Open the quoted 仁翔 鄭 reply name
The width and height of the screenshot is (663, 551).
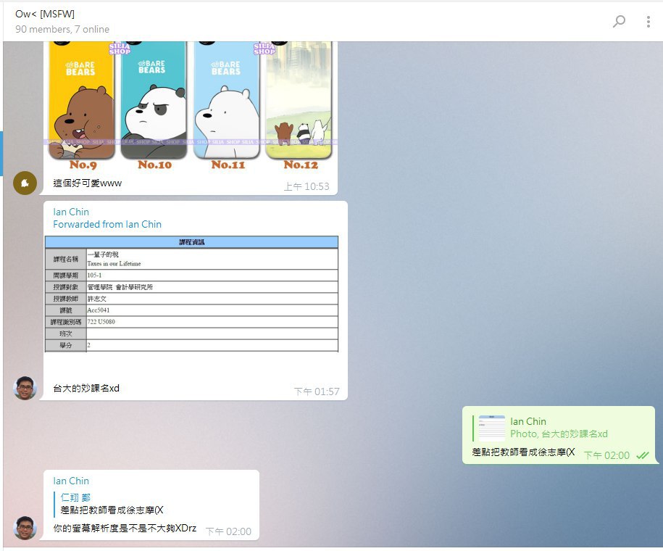click(x=75, y=497)
